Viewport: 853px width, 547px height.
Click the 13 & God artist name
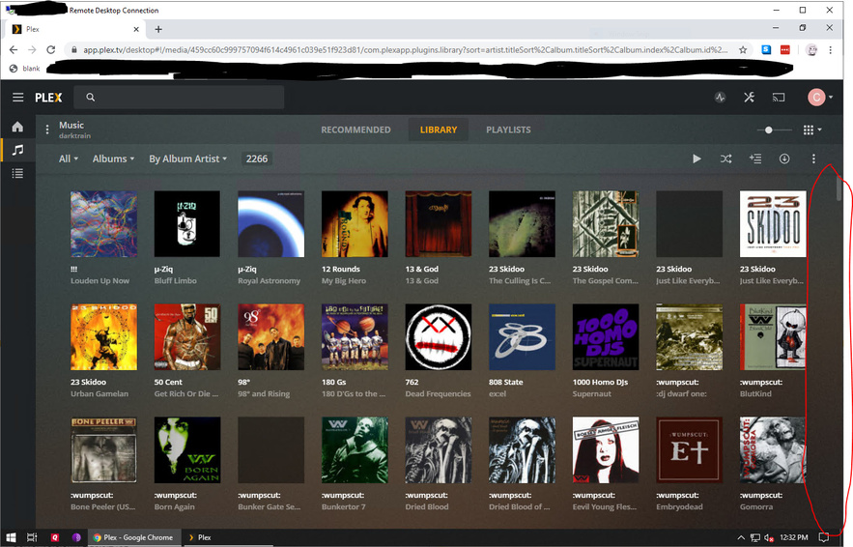[421, 269]
